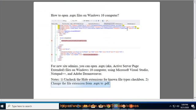Click the vertical scrollbar thumb

pyautogui.click(x=195, y=30)
